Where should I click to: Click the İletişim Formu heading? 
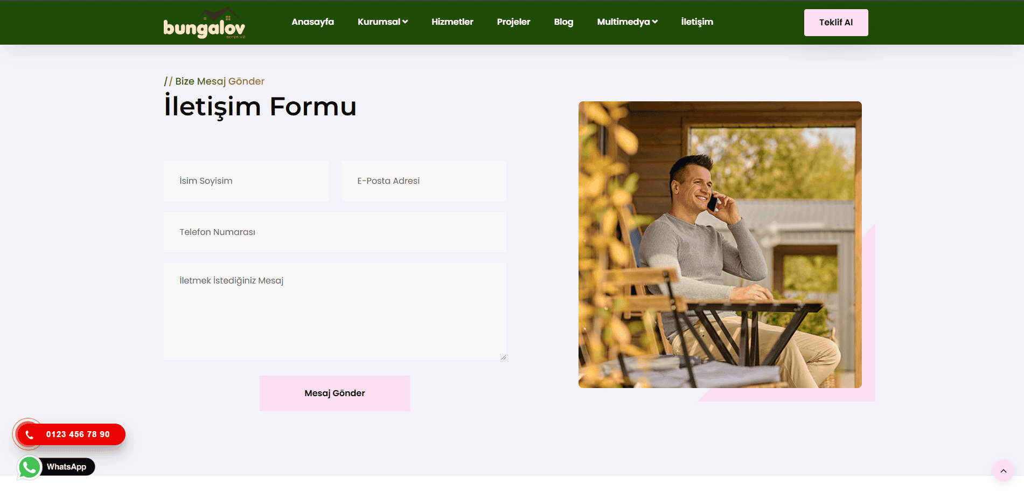260,106
